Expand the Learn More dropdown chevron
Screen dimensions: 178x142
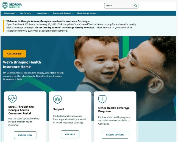[x=49, y=13]
